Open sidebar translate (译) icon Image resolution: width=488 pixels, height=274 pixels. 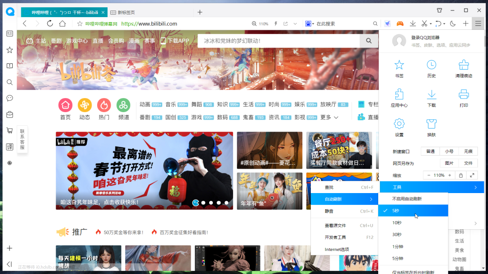(x=9, y=146)
